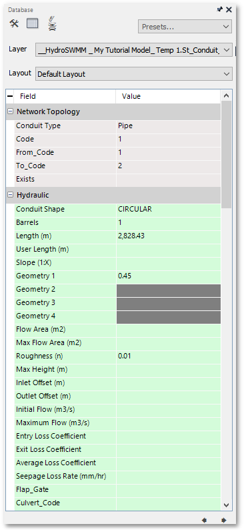Screen dimensions: 244x532
Task: Click the Seepage Loss Rate value cell
Action: [x=169, y=477]
